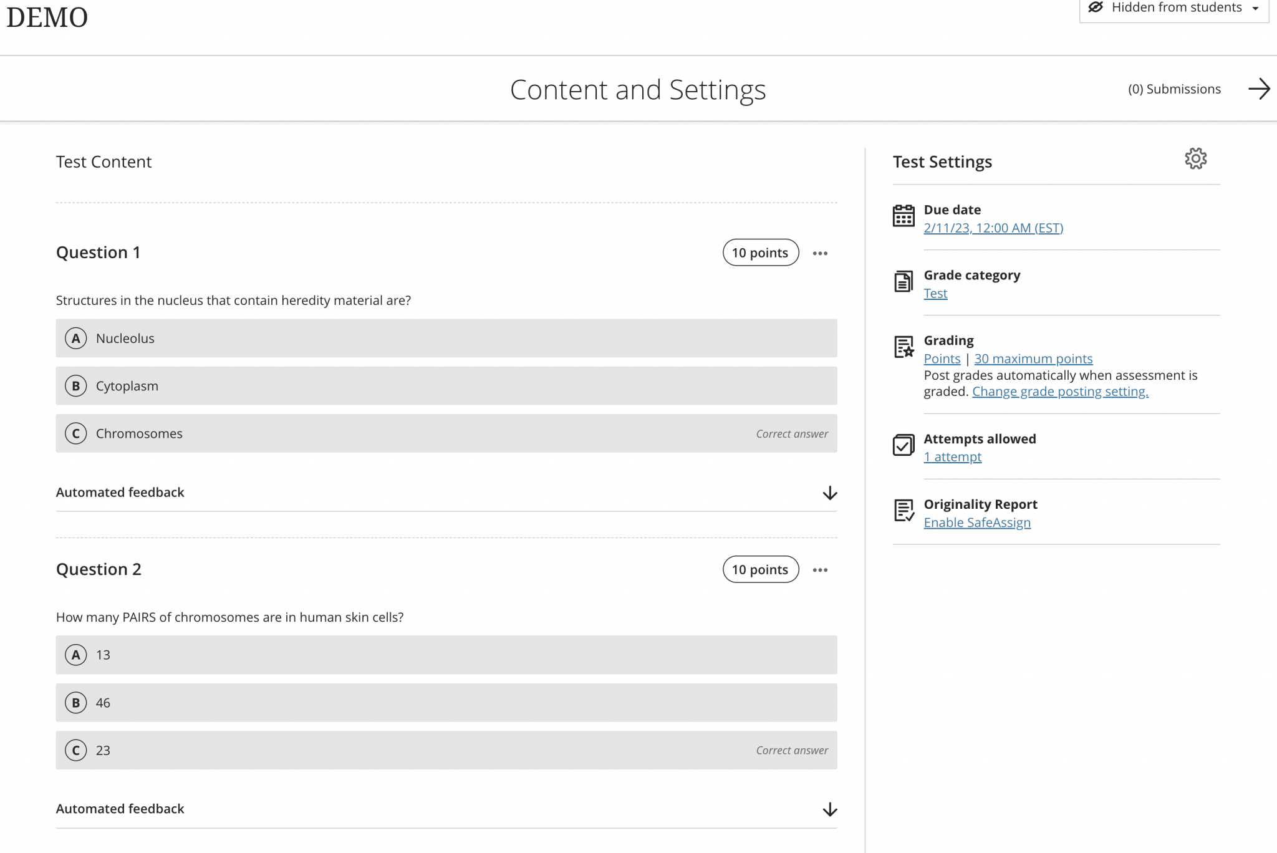Open the Test grade category link
This screenshot has height=853, width=1277.
click(935, 293)
